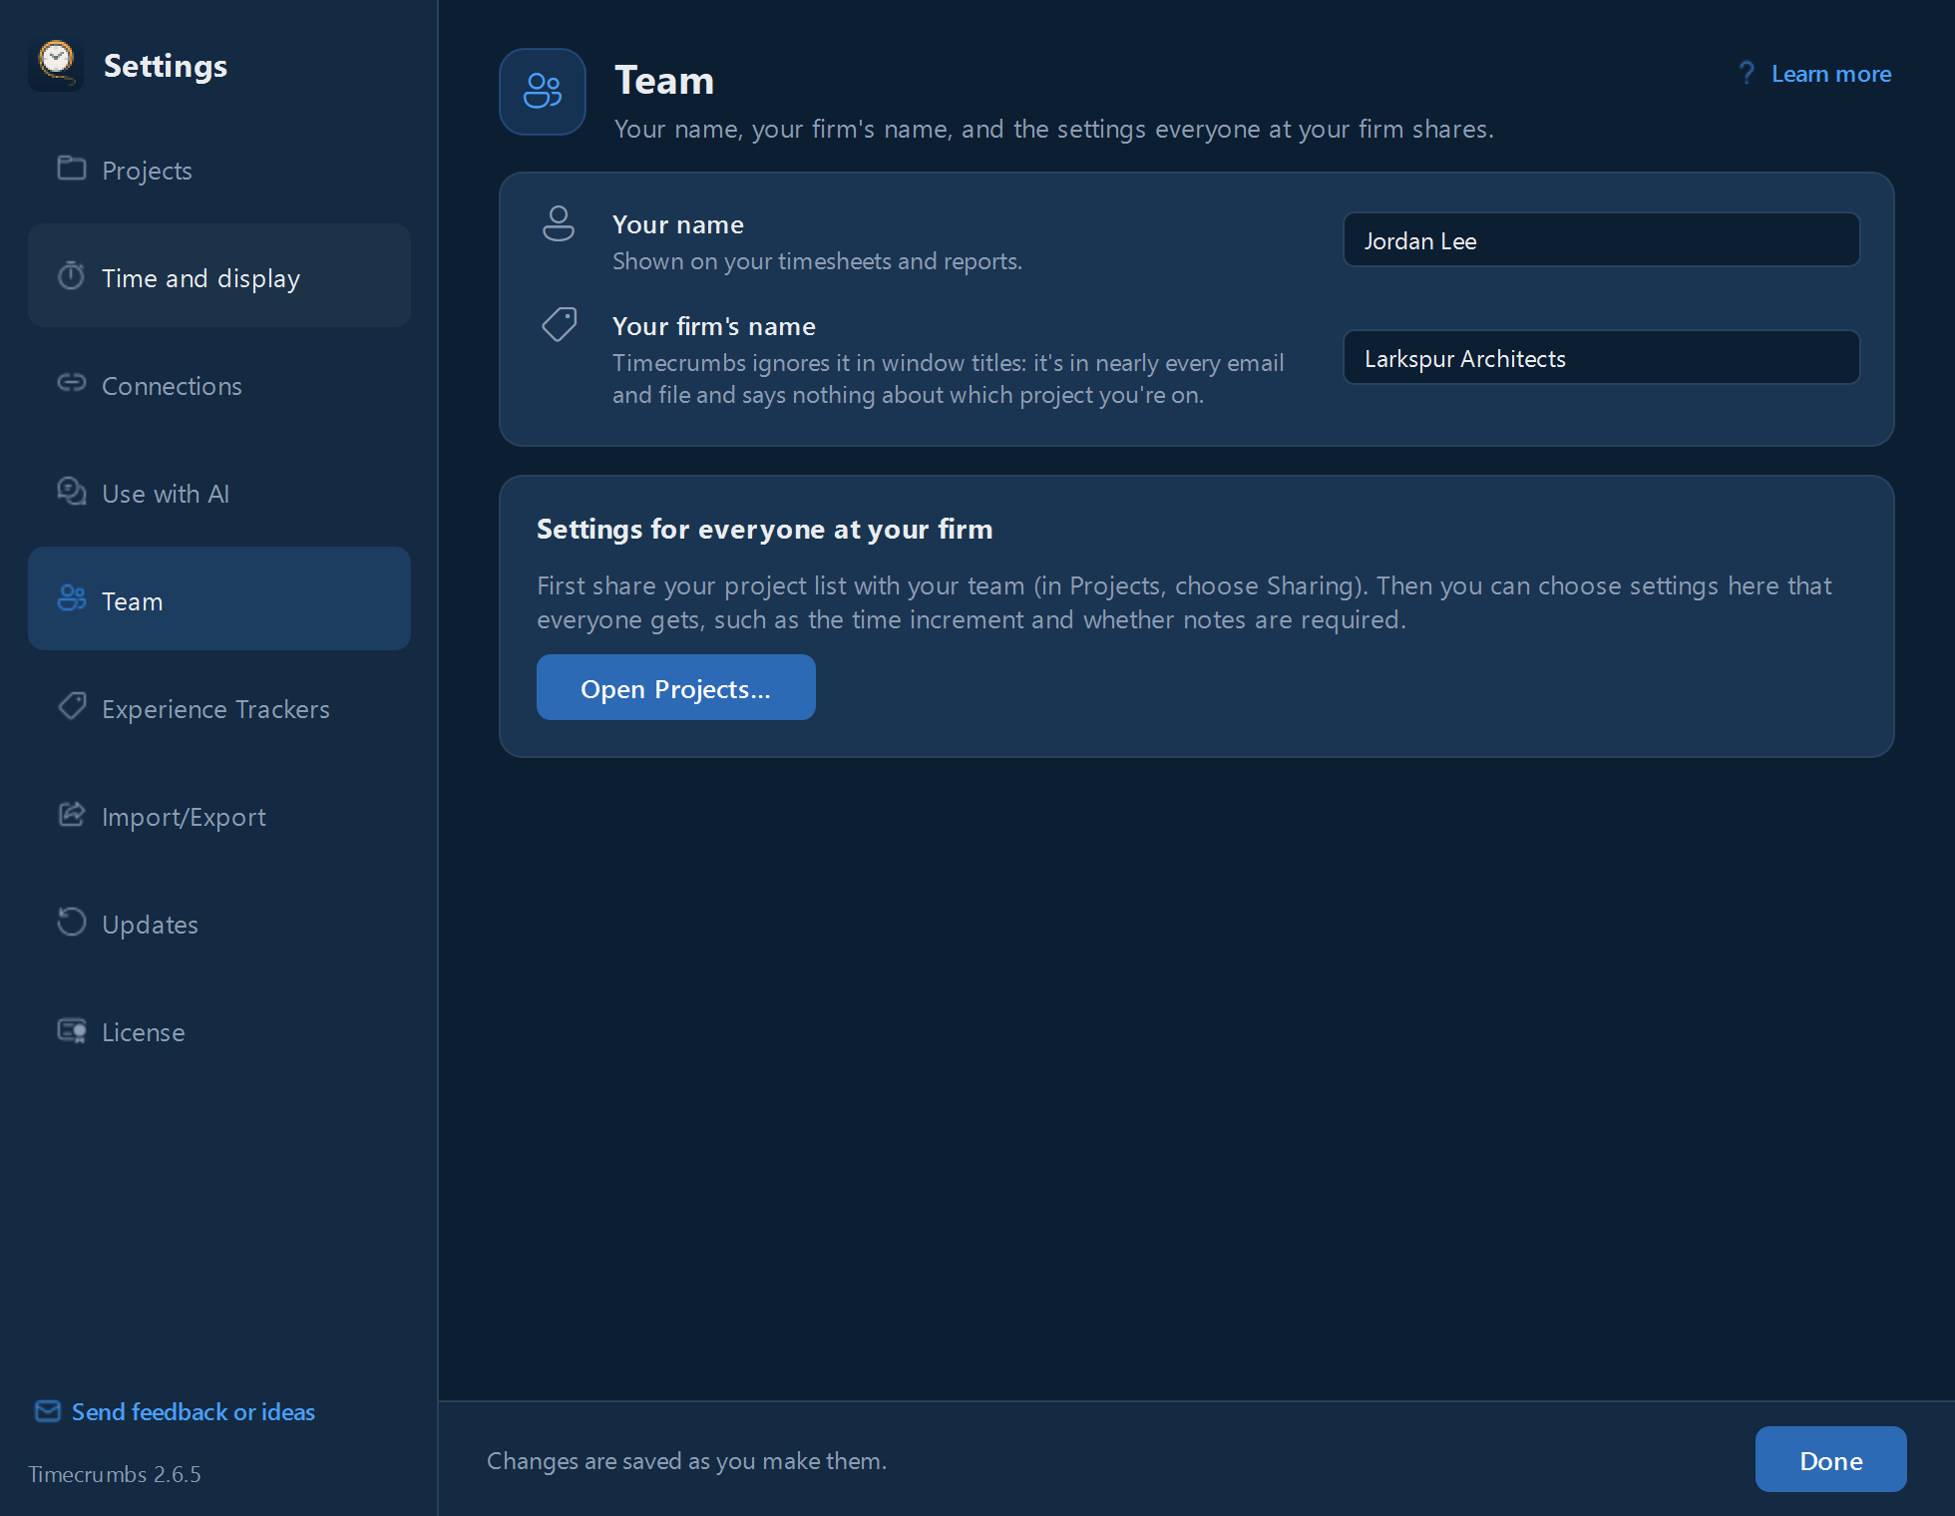The image size is (1955, 1516).
Task: Click the License certificate icon
Action: pyautogui.click(x=71, y=1029)
